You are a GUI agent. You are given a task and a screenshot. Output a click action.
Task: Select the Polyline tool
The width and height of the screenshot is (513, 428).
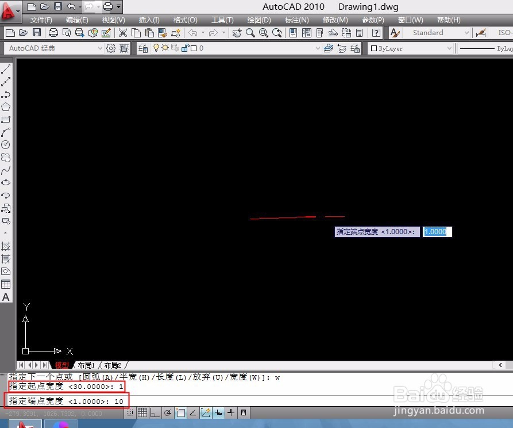point(6,94)
